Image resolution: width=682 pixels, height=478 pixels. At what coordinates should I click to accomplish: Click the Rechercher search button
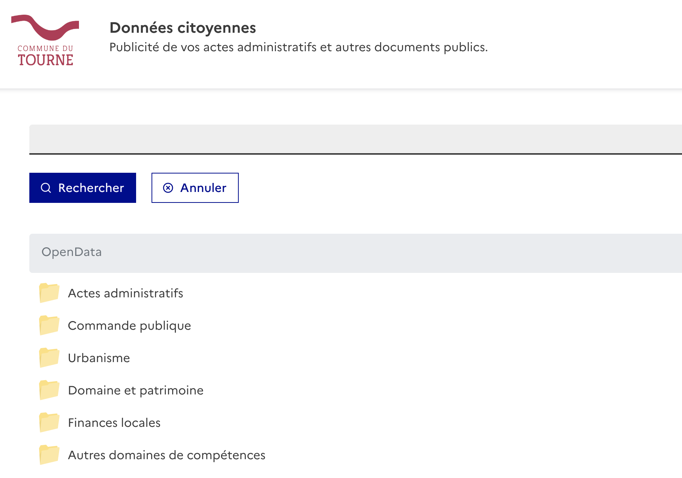[83, 188]
